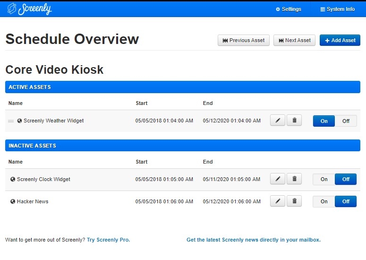Select Off for Screenly Clock Widget
The height and width of the screenshot is (260, 366).
(x=346, y=179)
